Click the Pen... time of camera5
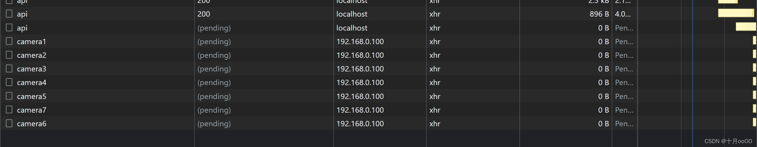The width and height of the screenshot is (757, 147). point(624,96)
